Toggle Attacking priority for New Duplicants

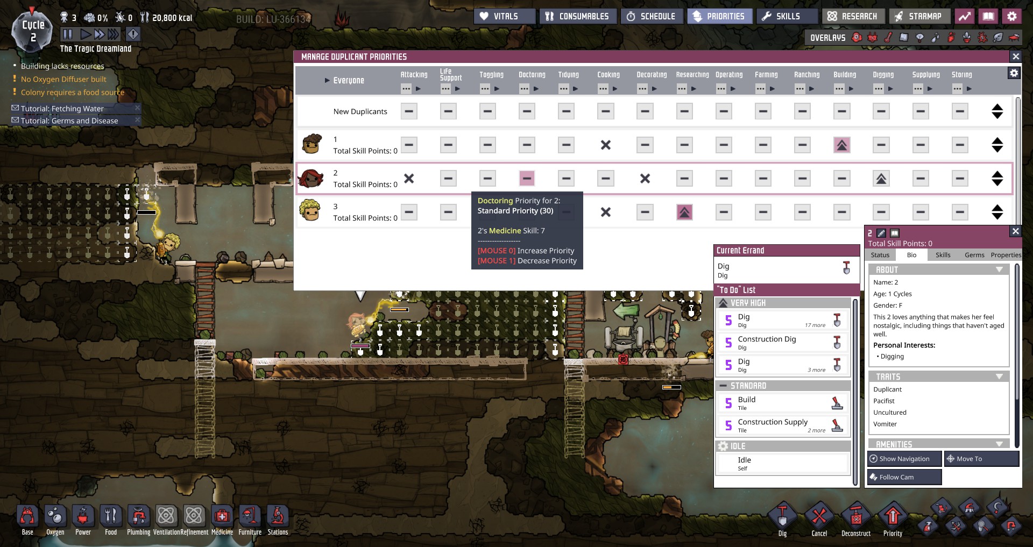click(x=409, y=111)
